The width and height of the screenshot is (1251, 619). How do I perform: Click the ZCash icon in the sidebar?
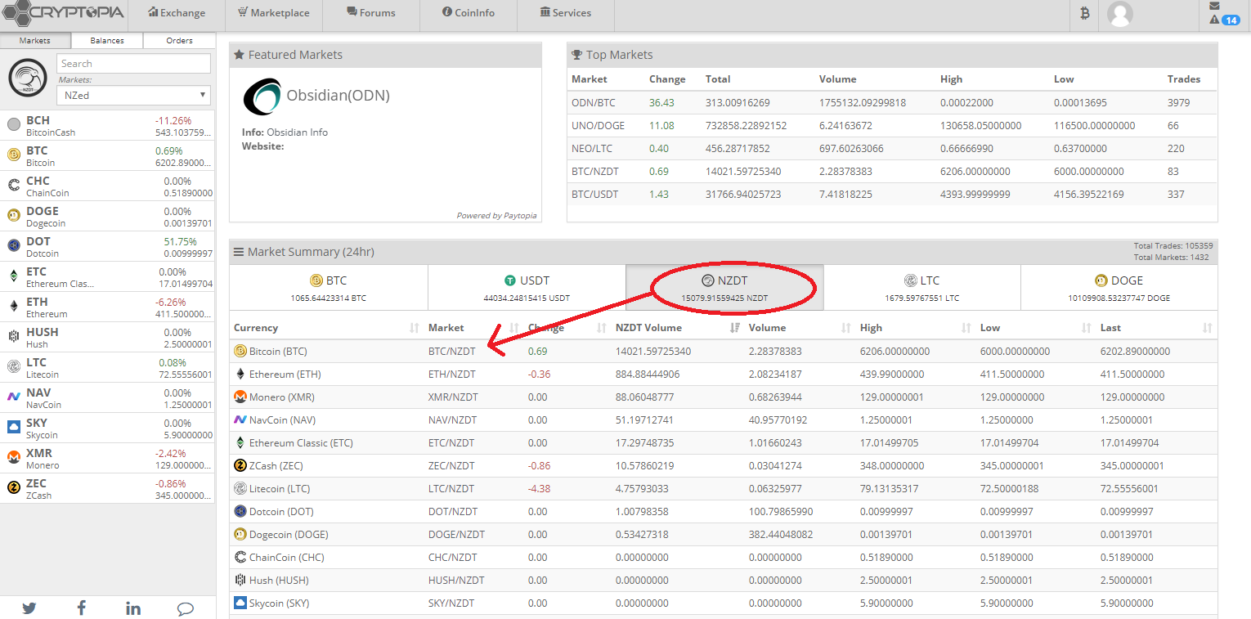tap(13, 488)
